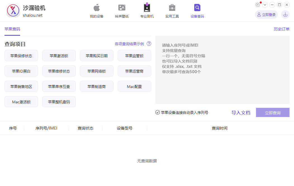View 各项查询结果示例 examples link

[129, 44]
